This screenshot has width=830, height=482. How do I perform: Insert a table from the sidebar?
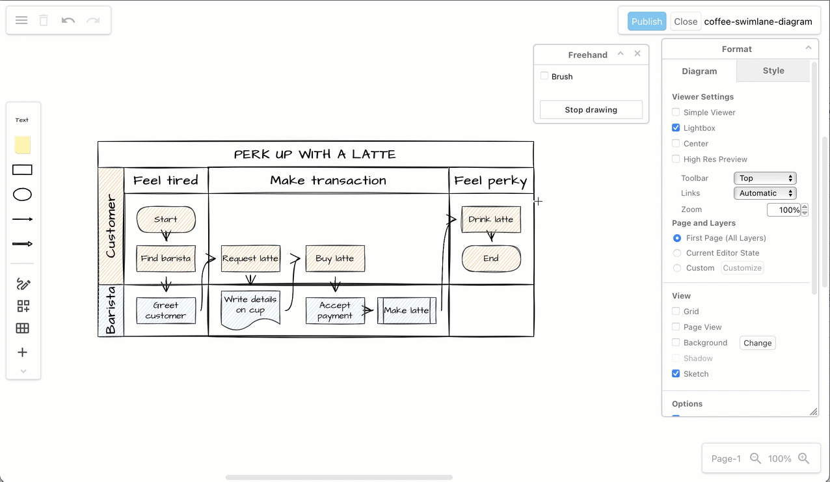[x=22, y=328]
